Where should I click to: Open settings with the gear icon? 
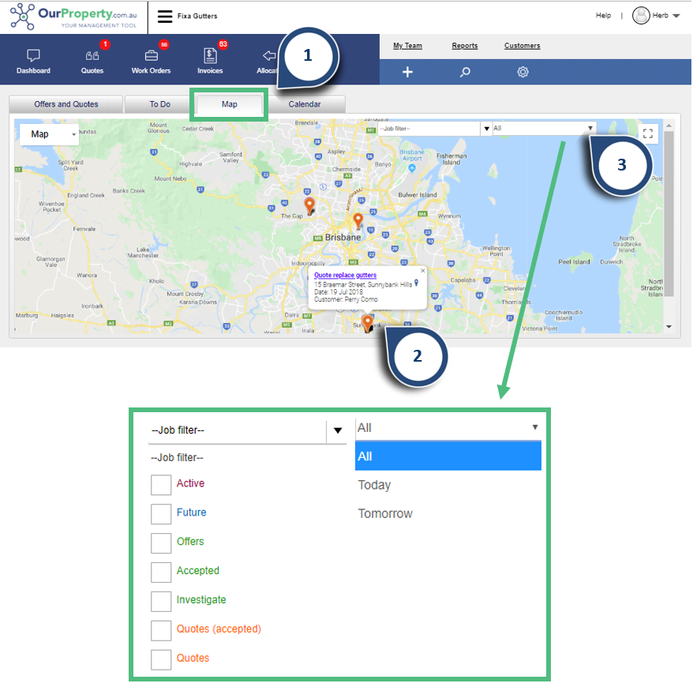tap(523, 72)
